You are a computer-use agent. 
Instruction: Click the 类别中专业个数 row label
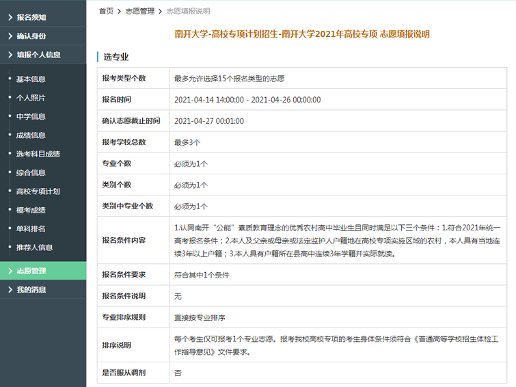point(127,206)
